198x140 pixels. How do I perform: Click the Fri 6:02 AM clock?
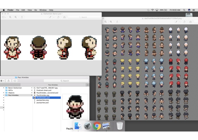pos(175,10)
